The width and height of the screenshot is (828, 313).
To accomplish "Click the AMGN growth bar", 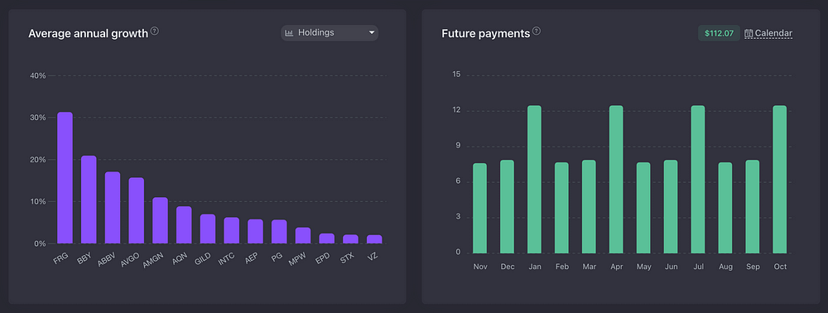I will tap(160, 220).
